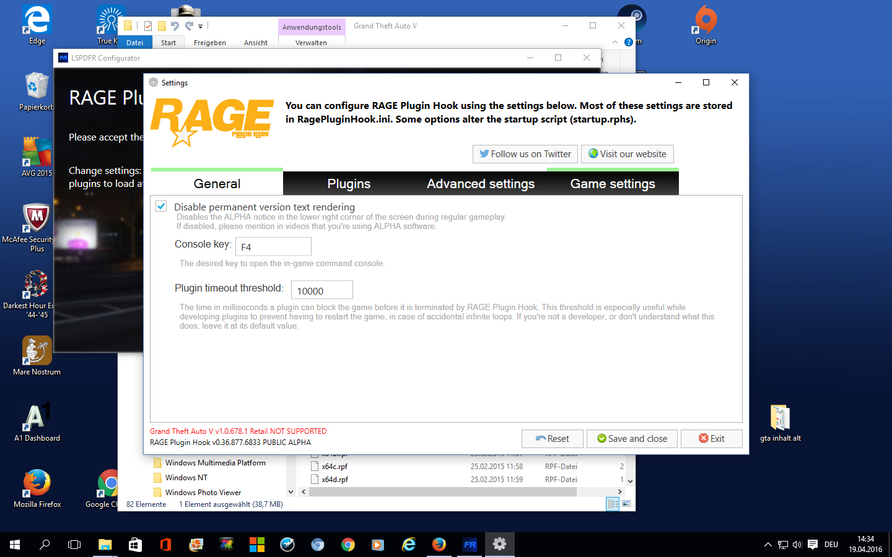The height and width of the screenshot is (557, 892).
Task: Click the redo icon in Explorer toolbar
Action: click(189, 26)
